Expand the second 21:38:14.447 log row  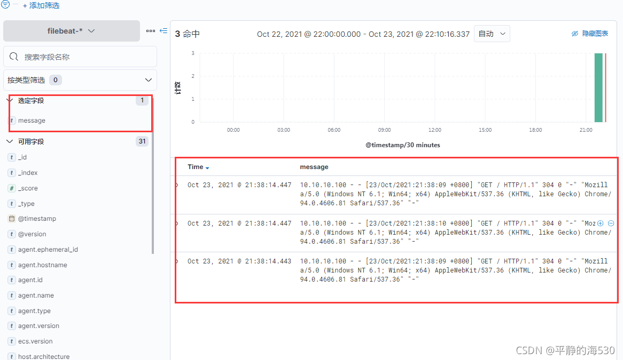(177, 223)
